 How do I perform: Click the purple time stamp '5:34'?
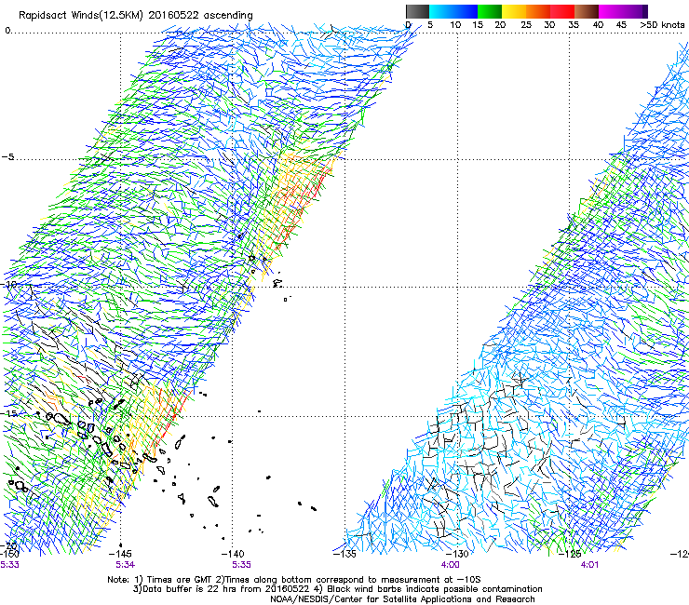(x=126, y=565)
